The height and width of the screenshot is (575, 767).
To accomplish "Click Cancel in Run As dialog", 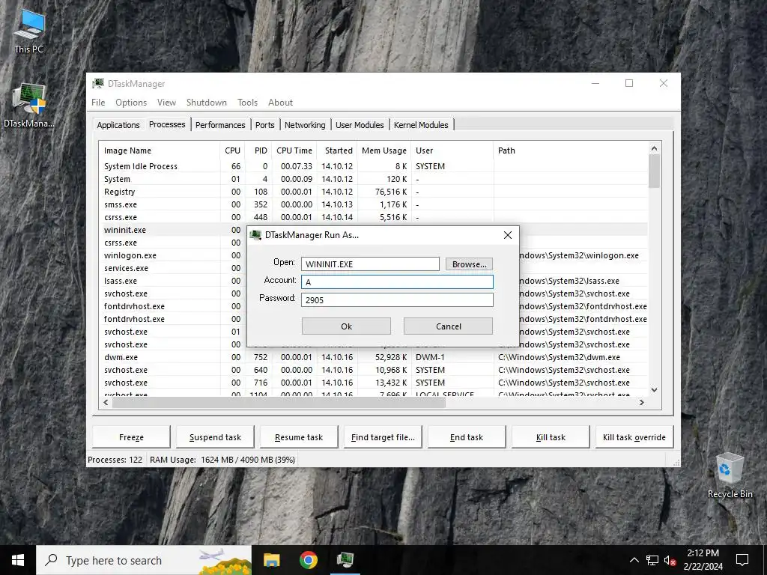I will [448, 326].
